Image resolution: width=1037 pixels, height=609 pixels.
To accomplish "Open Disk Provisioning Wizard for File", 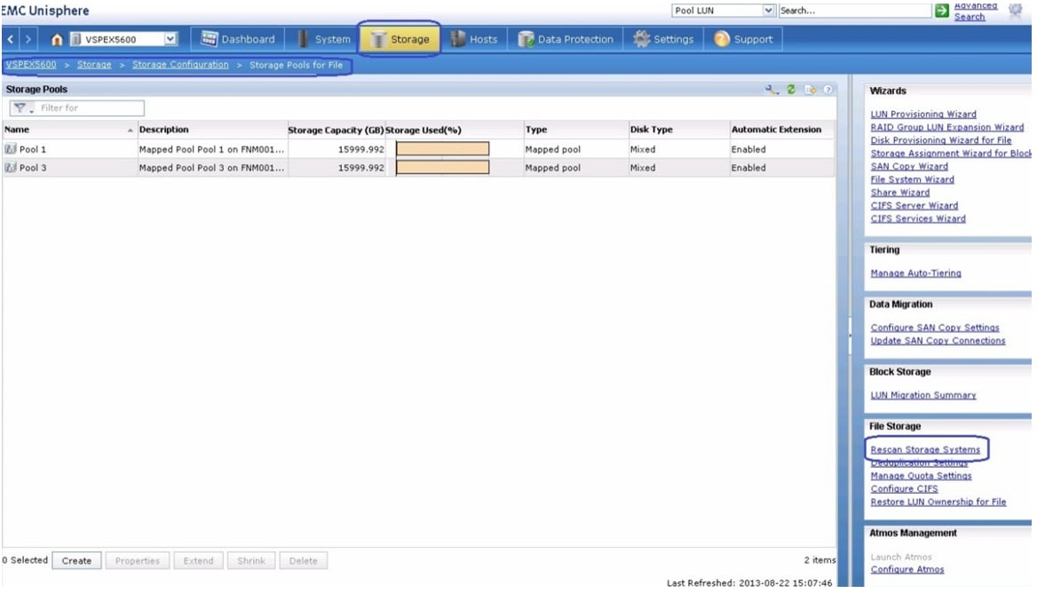I will click(x=941, y=140).
